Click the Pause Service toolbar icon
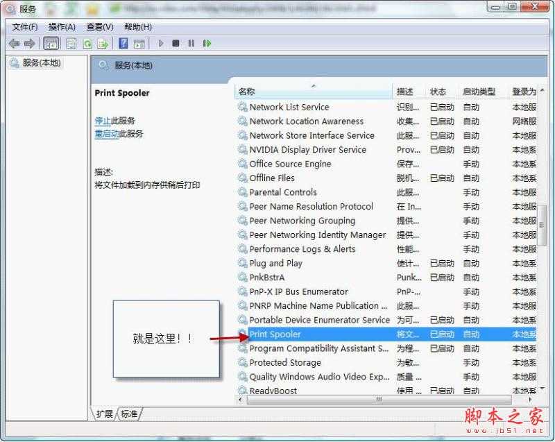The height and width of the screenshot is (442, 555). point(191,43)
